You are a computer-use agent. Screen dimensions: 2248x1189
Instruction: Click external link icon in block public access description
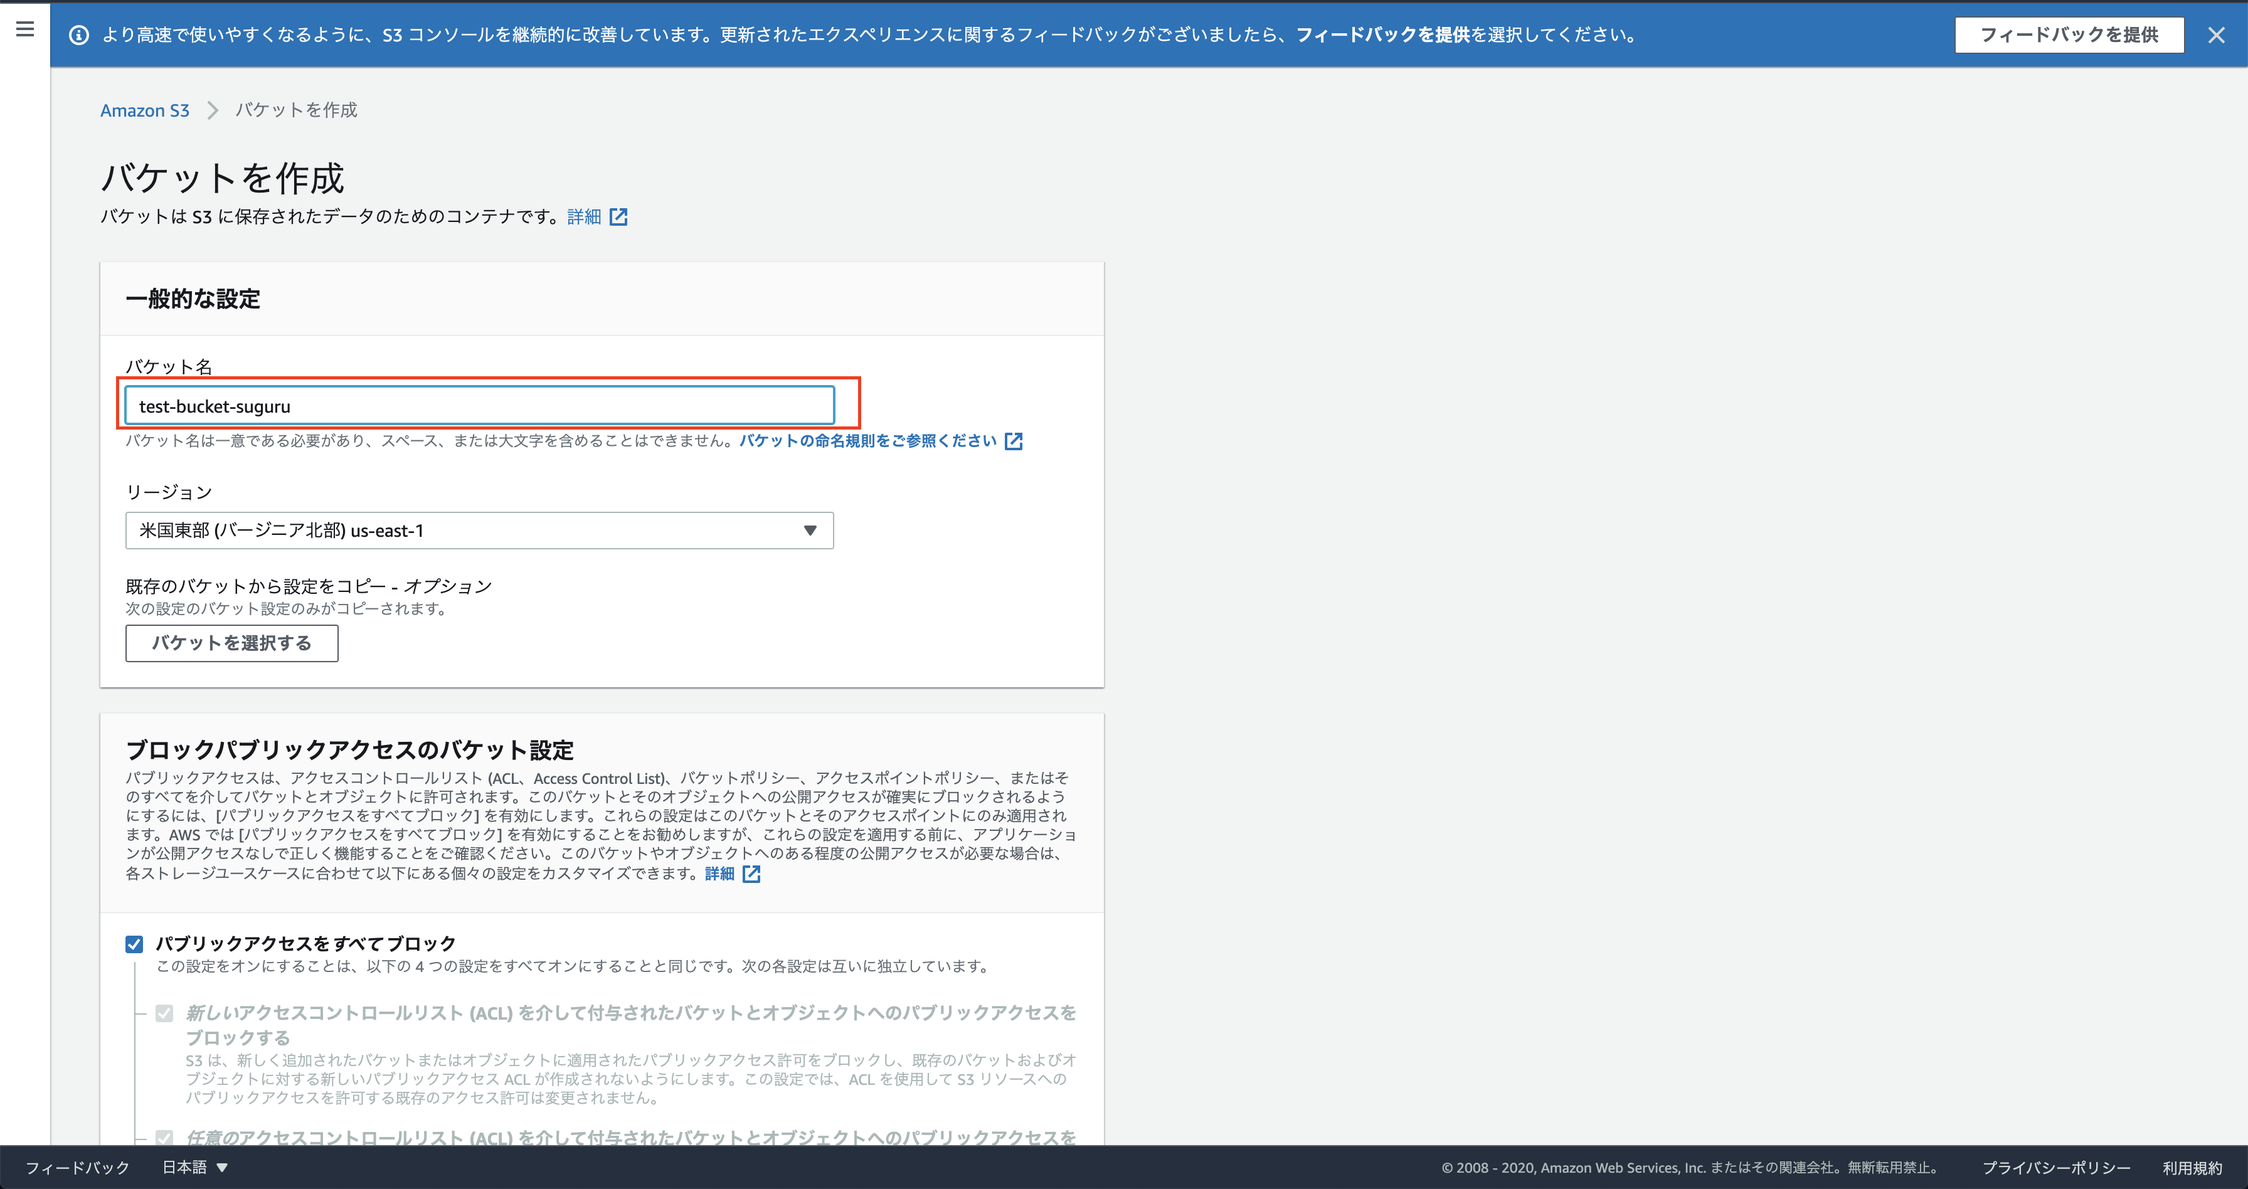751,874
